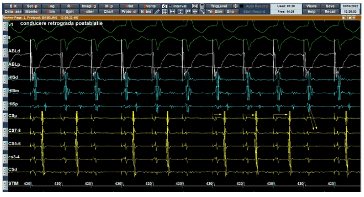Click the Stim toolbar button
This screenshot has width=364, height=197.
coord(51,12)
